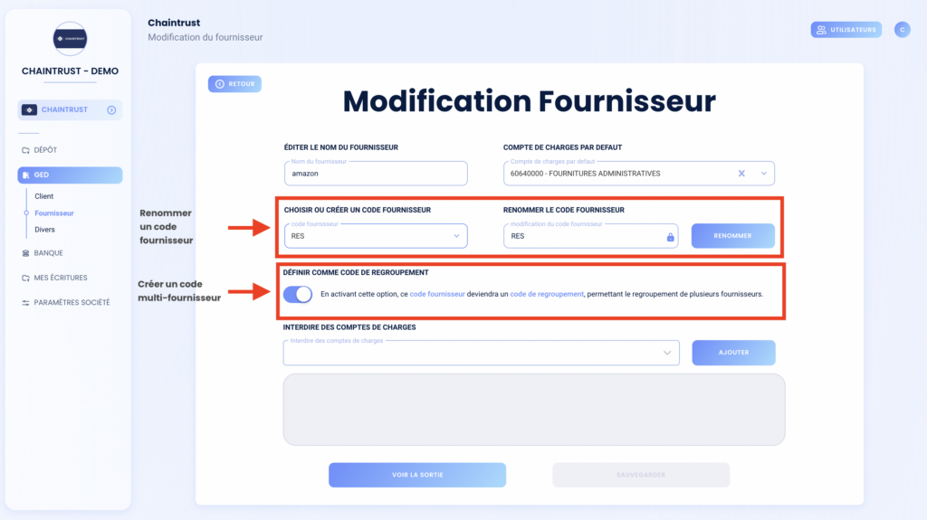Click the Renommer button

[x=732, y=236]
